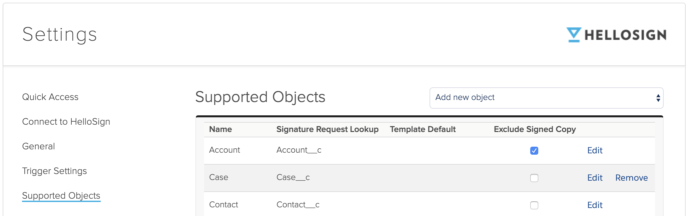Edit the Case object

[595, 178]
